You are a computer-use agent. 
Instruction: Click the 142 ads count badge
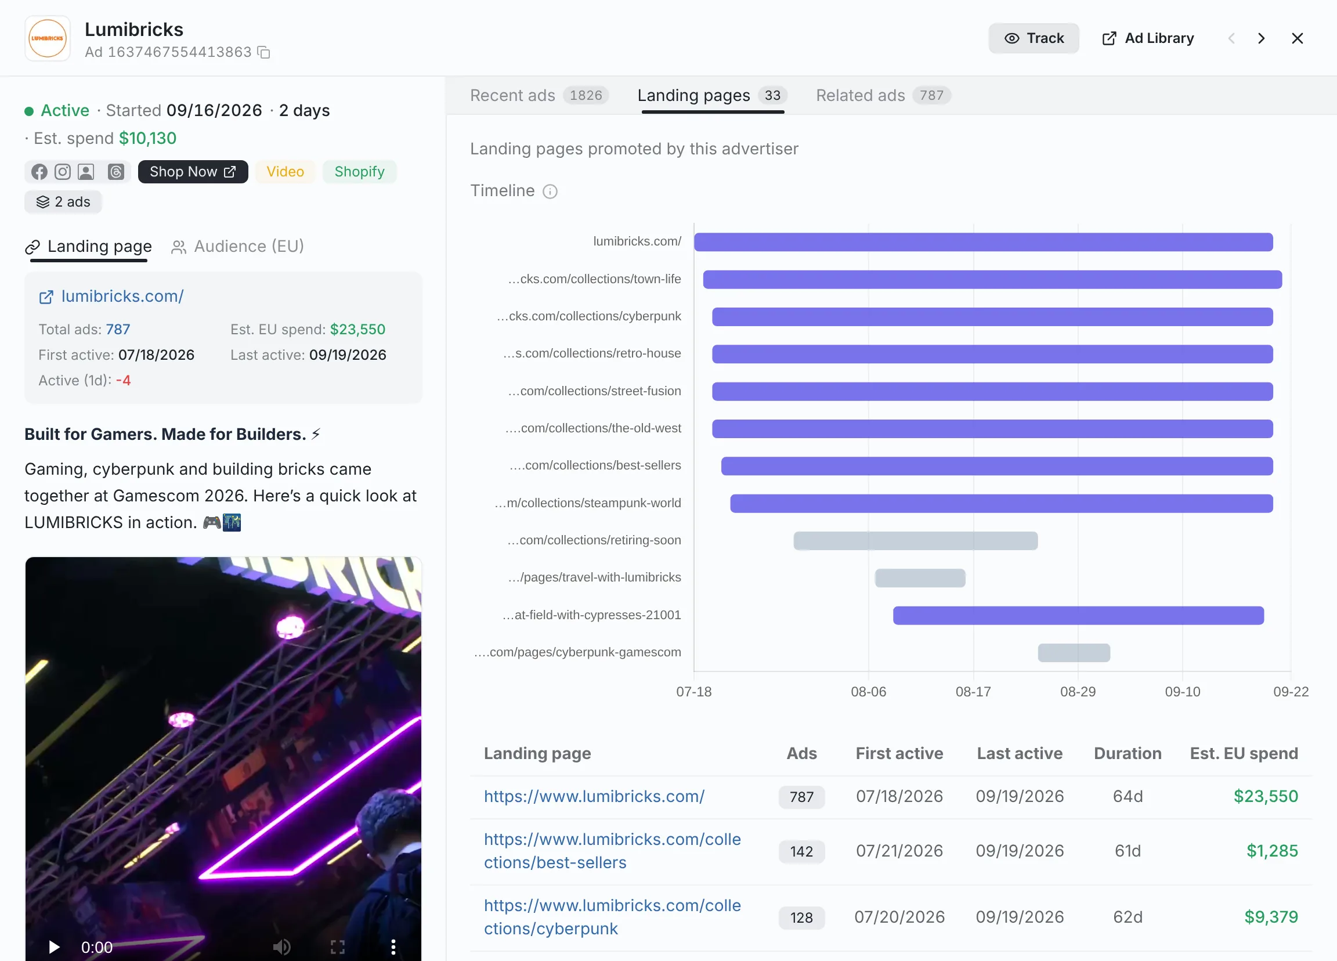[802, 851]
